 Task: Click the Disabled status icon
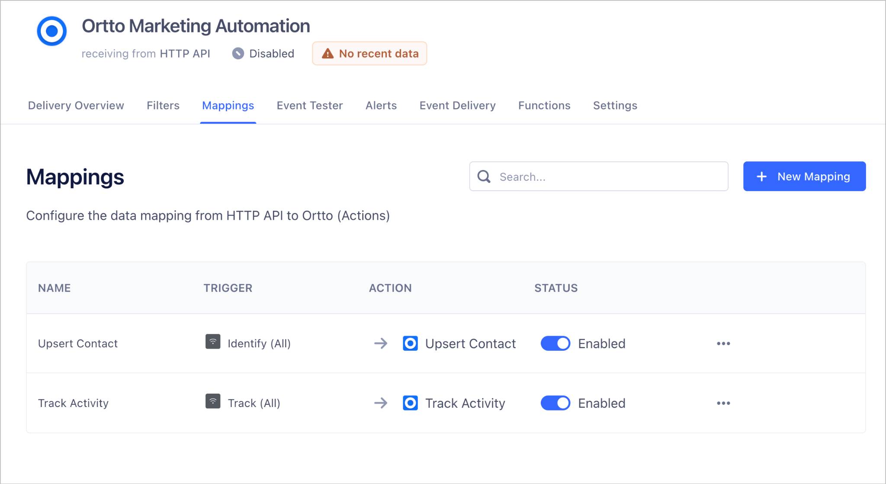click(238, 54)
